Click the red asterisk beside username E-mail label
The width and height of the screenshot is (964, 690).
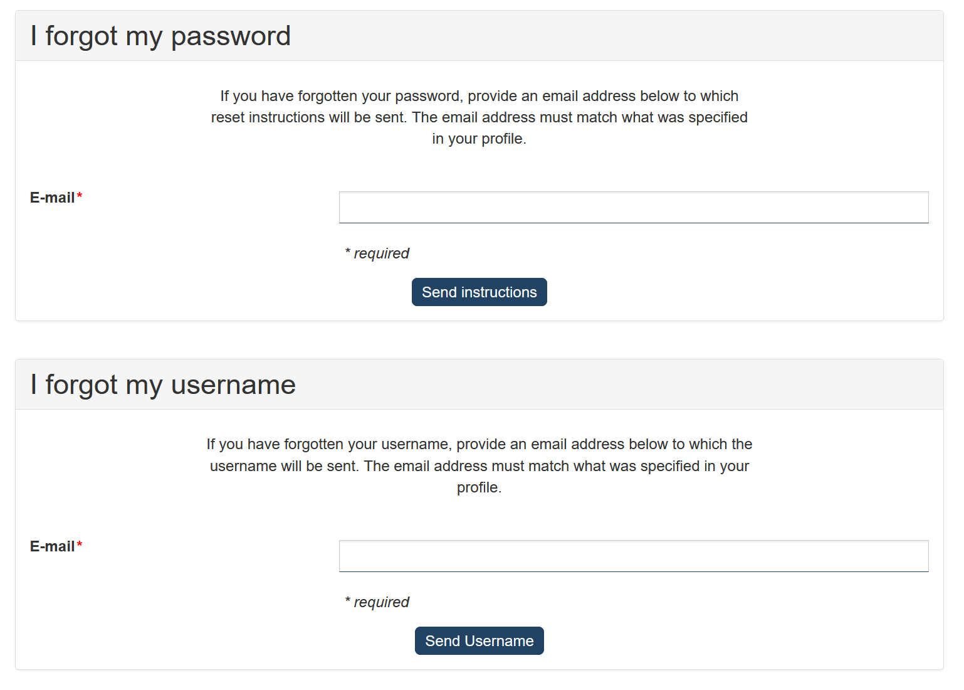pos(80,546)
